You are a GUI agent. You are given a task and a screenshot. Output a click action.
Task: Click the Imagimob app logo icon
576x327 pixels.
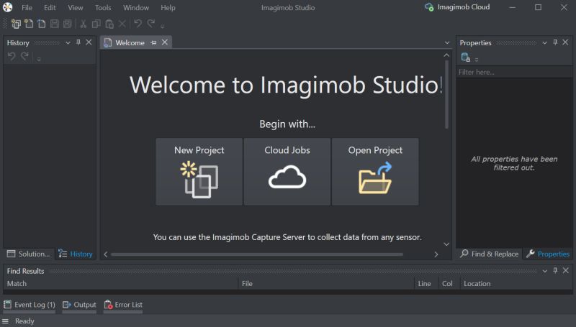8,7
